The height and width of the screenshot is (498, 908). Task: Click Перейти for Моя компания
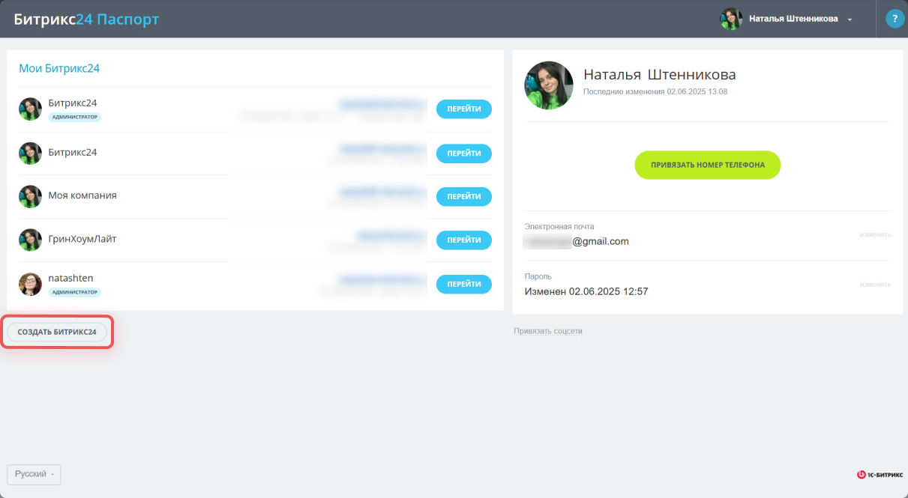[x=464, y=196]
